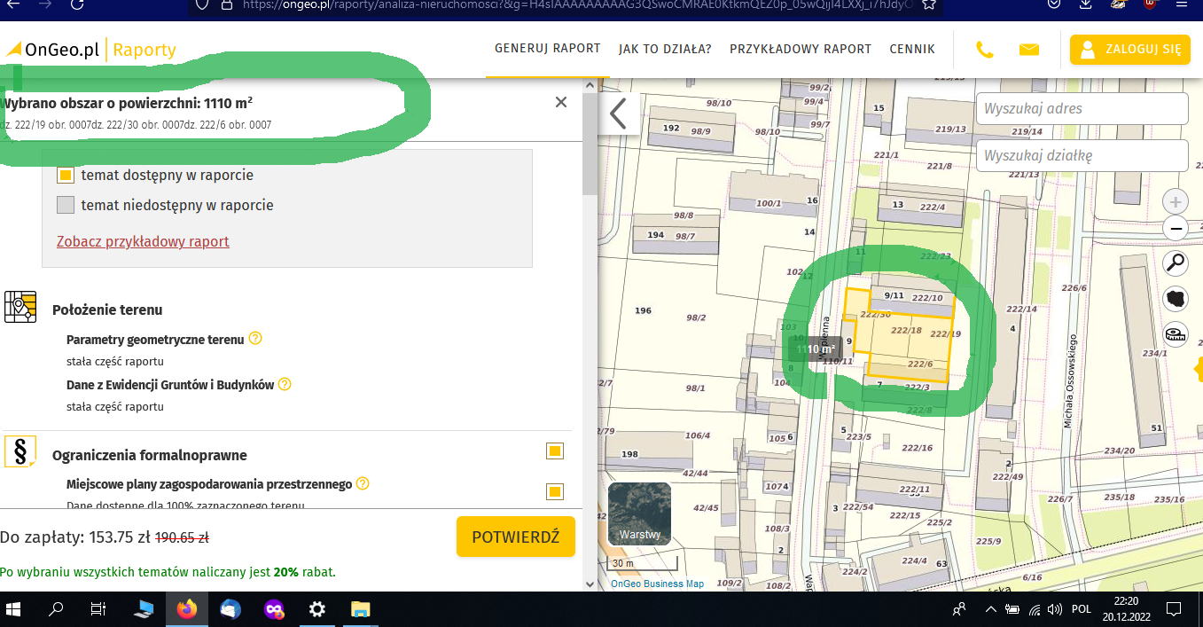Image resolution: width=1203 pixels, height=627 pixels.
Task: Click the Potwierdź button
Action: [515, 537]
